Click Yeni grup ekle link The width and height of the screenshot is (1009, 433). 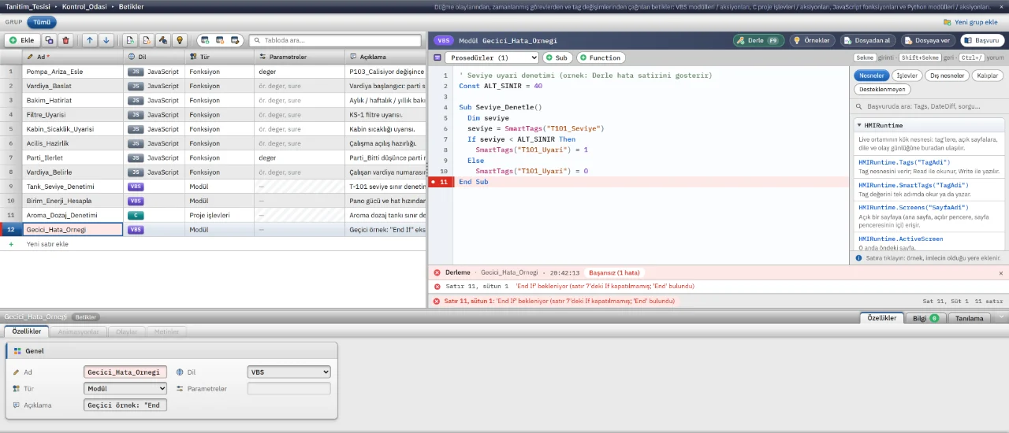click(970, 22)
